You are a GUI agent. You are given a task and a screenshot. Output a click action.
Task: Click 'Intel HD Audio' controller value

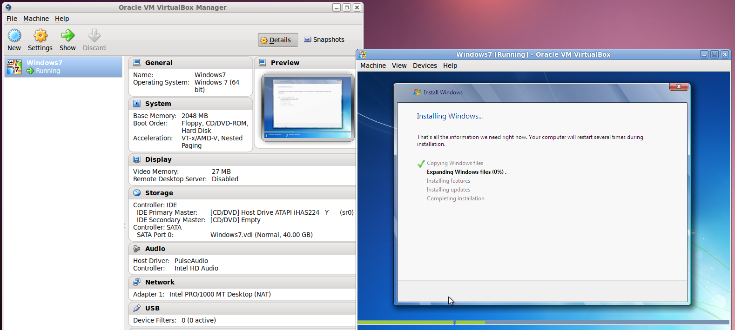pos(196,268)
